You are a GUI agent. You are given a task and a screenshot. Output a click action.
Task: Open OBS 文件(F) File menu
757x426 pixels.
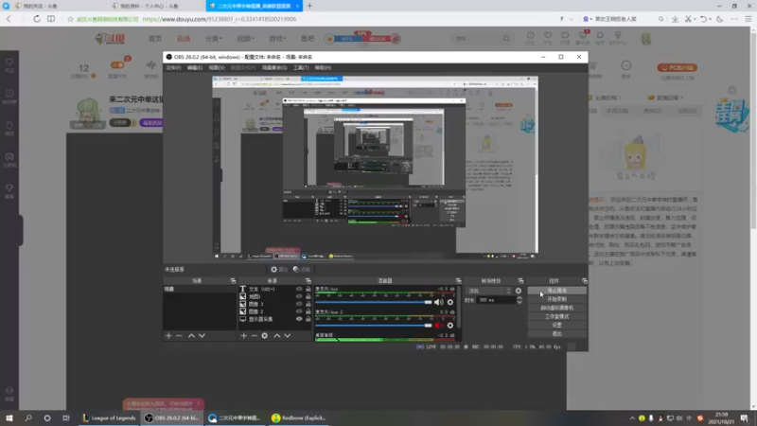173,67
